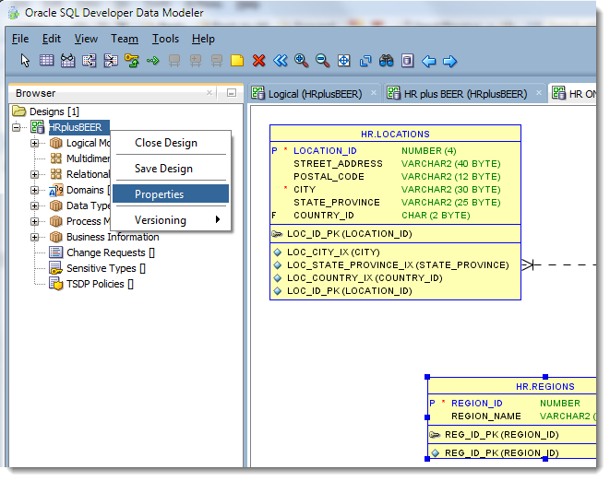Click the blue double-chevron Engineer icon
The height and width of the screenshot is (481, 610).
coord(281,61)
